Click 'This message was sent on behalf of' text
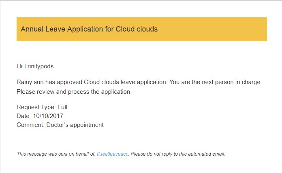This screenshot has height=173, width=282. point(56,154)
